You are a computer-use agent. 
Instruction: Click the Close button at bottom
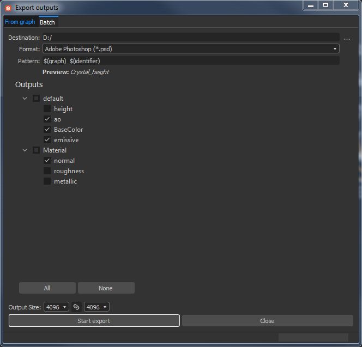[268, 321]
